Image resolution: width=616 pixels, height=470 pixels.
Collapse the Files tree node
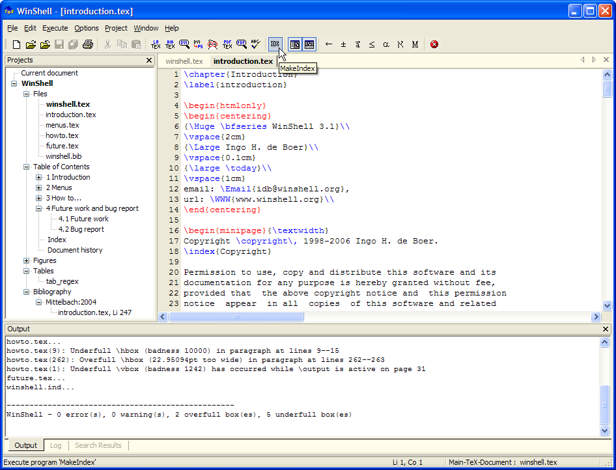[26, 94]
